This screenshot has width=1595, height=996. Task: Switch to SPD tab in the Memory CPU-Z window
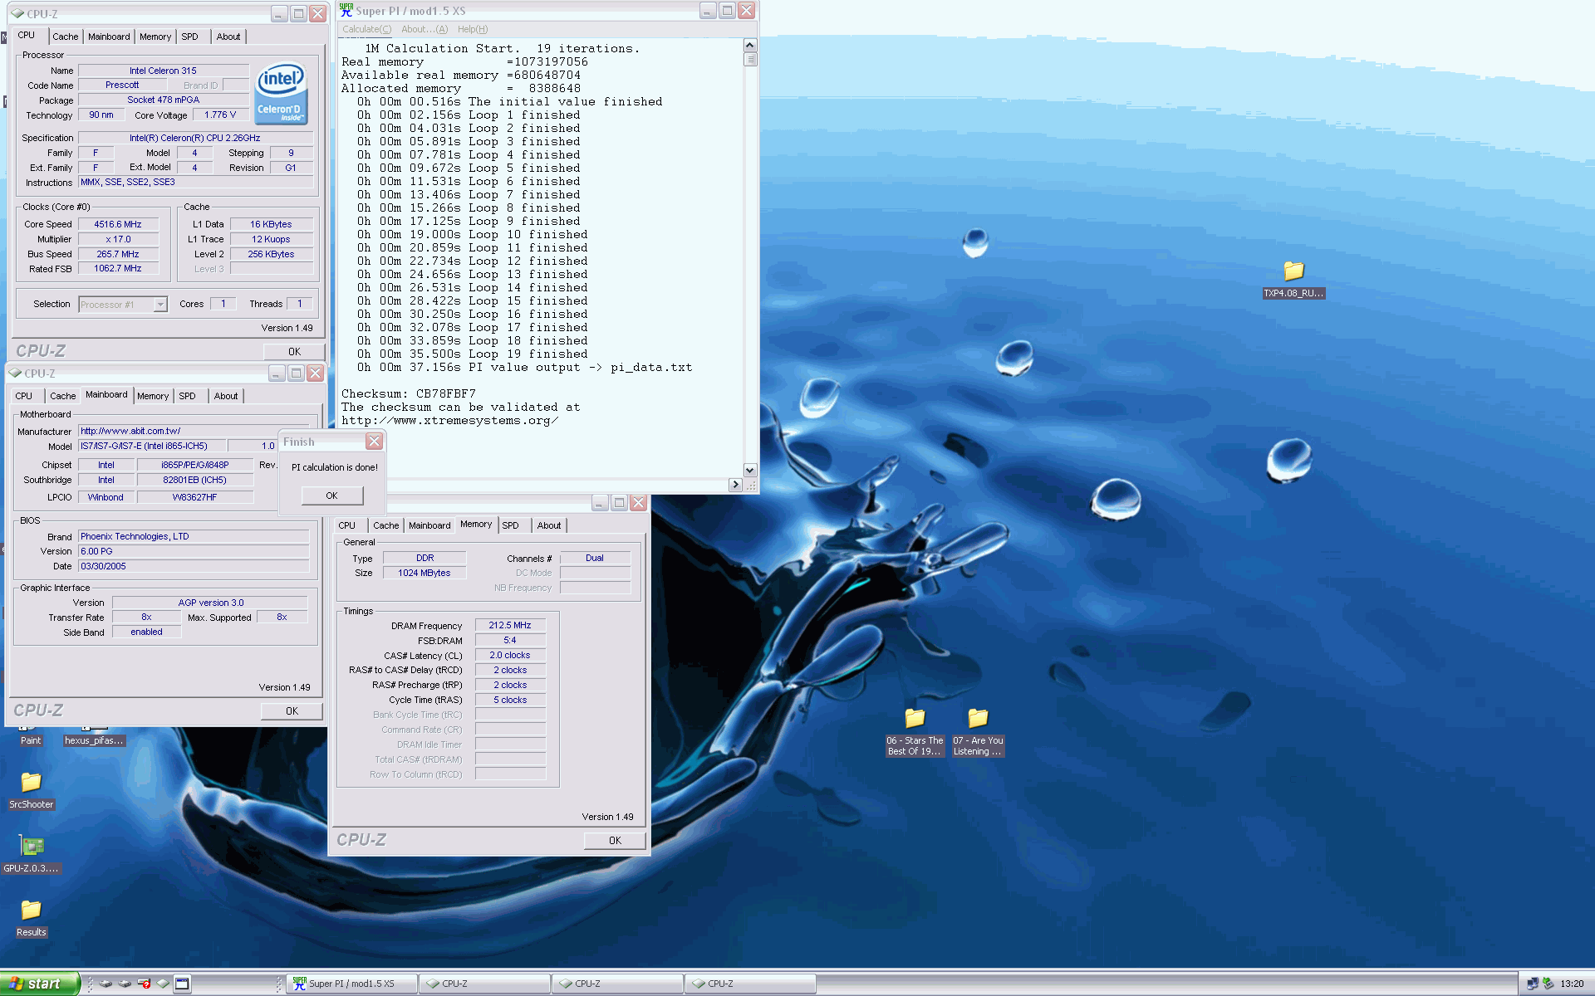point(510,525)
